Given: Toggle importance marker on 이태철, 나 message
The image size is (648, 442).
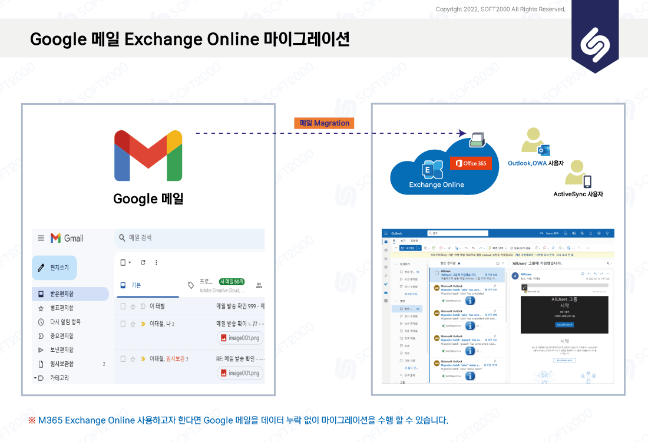Looking at the screenshot, I should (x=143, y=324).
